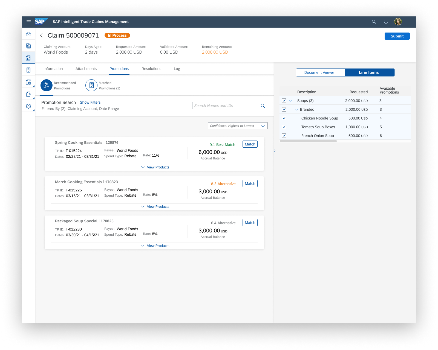Click the magnifier in the promotion search box

[x=263, y=106]
